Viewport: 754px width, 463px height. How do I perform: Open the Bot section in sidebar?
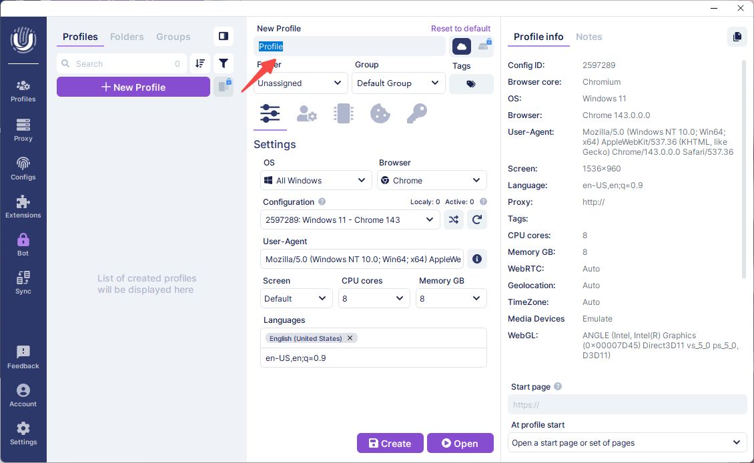(23, 244)
